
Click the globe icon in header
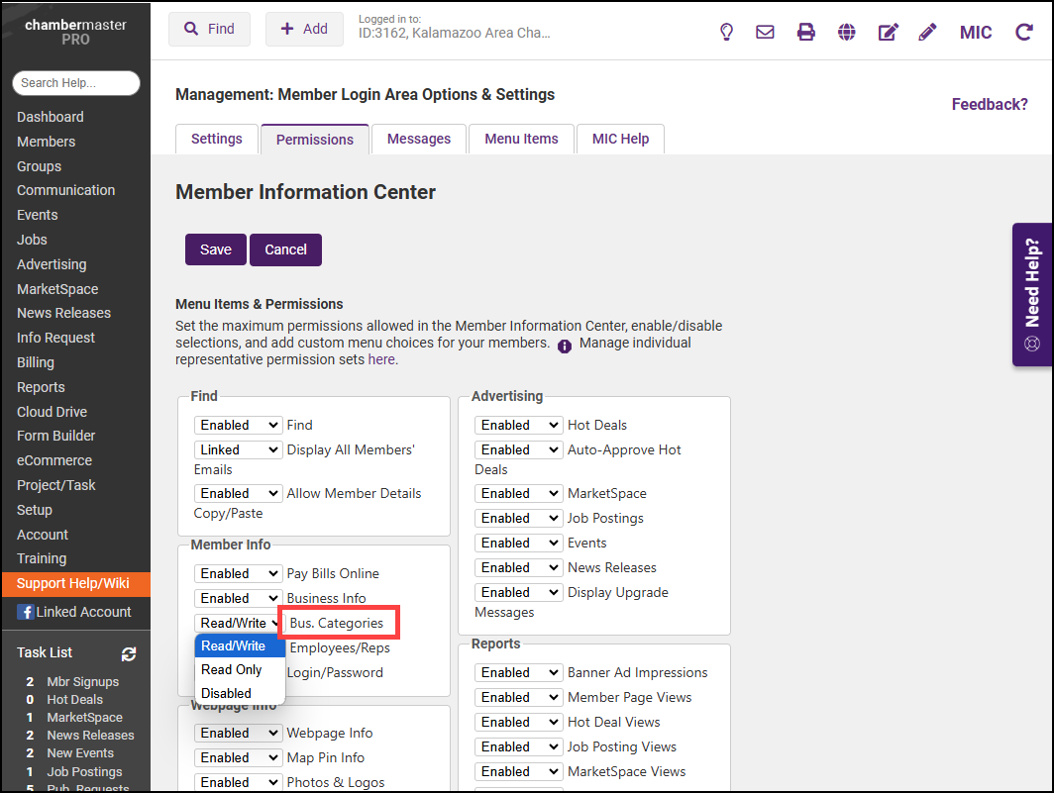click(x=846, y=32)
